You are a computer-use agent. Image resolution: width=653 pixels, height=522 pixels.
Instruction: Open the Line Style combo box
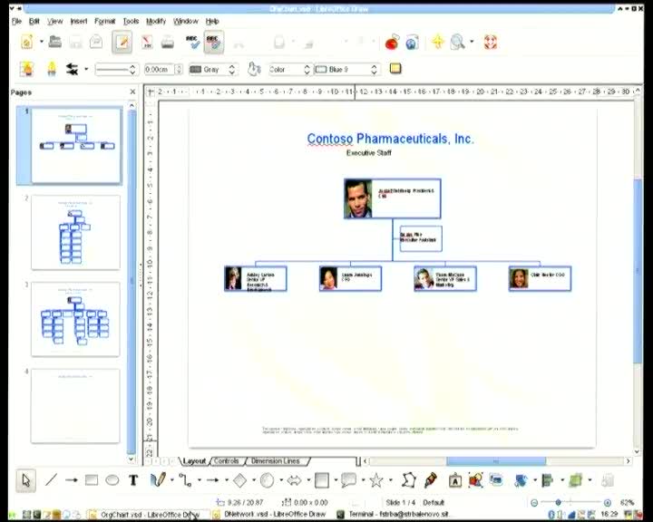(x=116, y=70)
